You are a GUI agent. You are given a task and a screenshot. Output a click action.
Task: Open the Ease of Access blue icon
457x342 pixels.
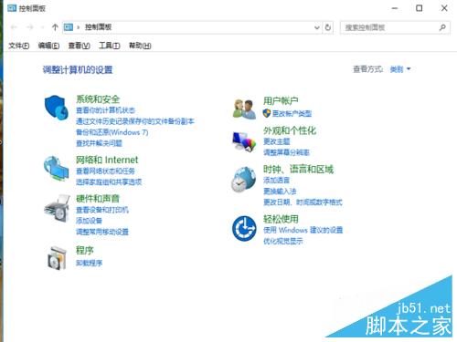pyautogui.click(x=244, y=228)
